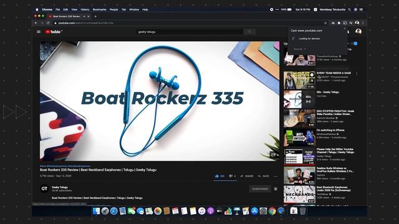Dislike the Boat Rockerz 335 video

233,176
